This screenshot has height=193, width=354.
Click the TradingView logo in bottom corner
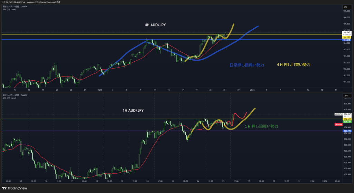coord(15,188)
